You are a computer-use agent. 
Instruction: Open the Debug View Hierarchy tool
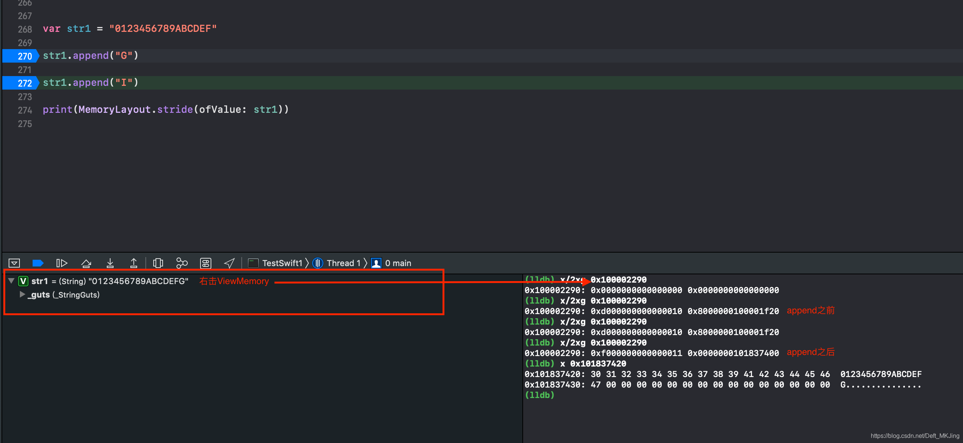click(x=158, y=263)
